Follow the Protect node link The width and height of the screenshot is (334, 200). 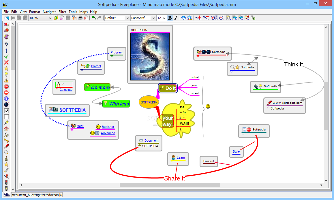tap(96, 66)
